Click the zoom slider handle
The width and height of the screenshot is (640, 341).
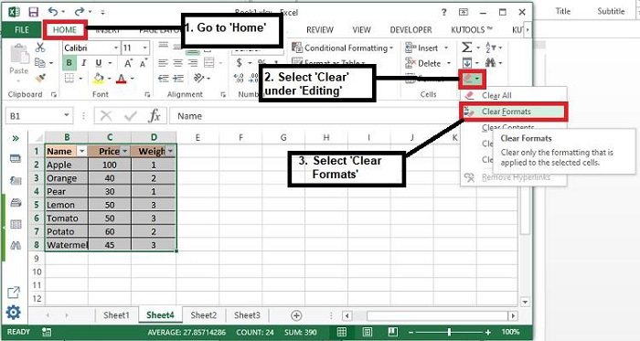click(449, 332)
